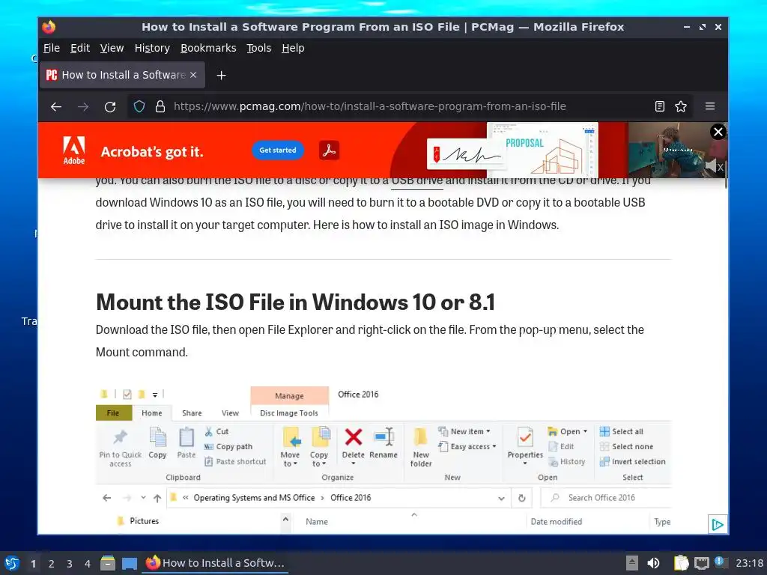Bookmark this page with the star
Image resolution: width=767 pixels, height=575 pixels.
pyautogui.click(x=681, y=106)
